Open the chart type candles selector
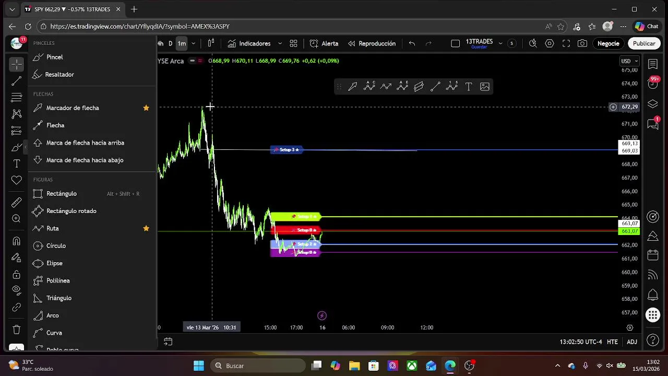The height and width of the screenshot is (376, 668). pyautogui.click(x=211, y=43)
